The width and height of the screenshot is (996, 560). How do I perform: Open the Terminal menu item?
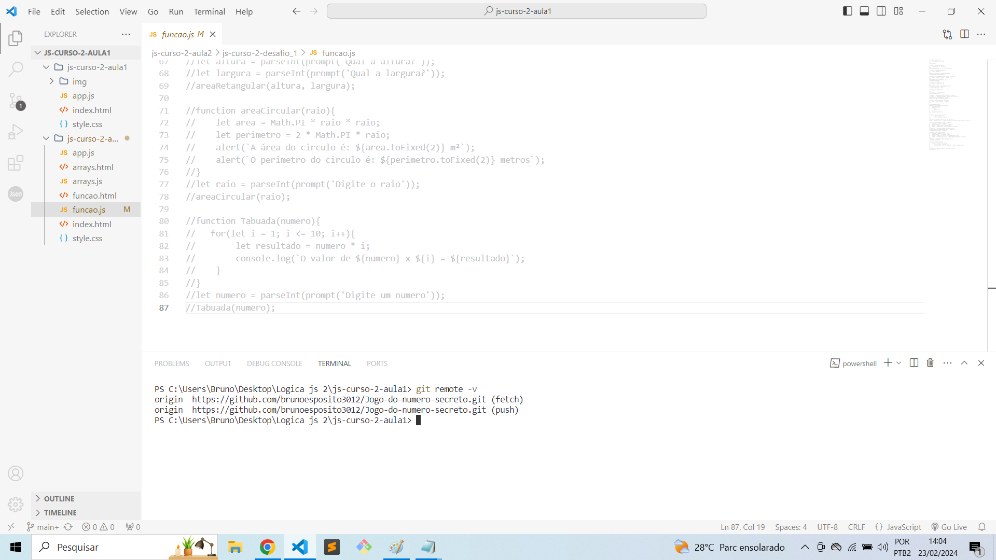point(209,11)
